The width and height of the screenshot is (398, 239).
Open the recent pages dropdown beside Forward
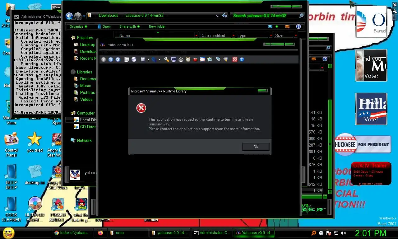(x=84, y=16)
